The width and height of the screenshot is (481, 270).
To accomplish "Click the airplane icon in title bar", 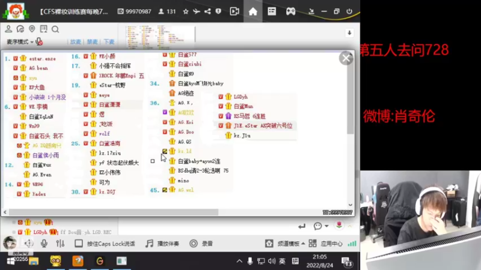I will click(197, 11).
